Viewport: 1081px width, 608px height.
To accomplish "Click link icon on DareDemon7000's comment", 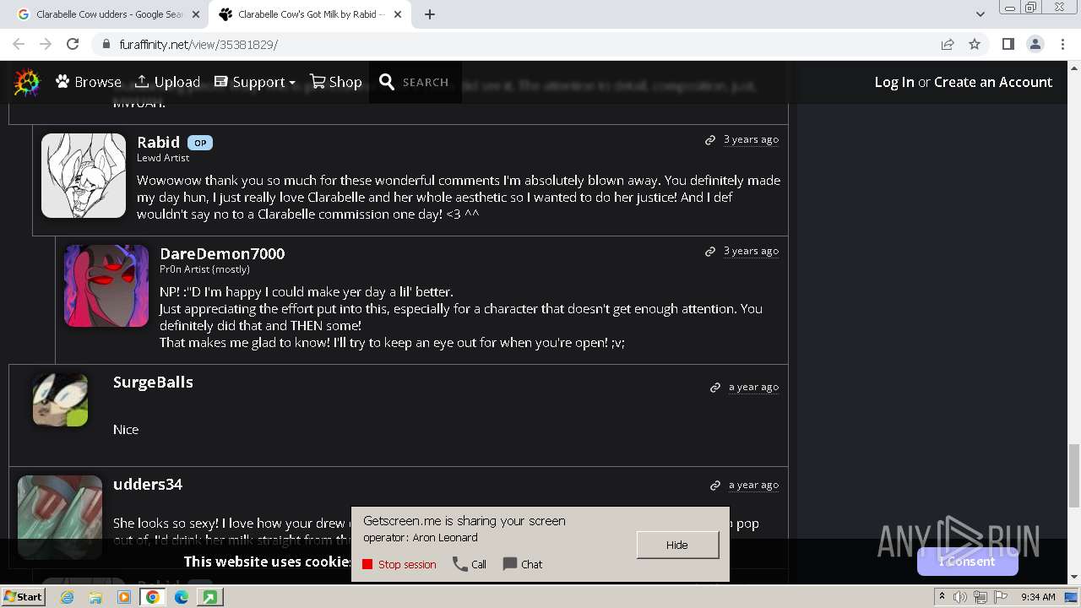I will tap(710, 252).
